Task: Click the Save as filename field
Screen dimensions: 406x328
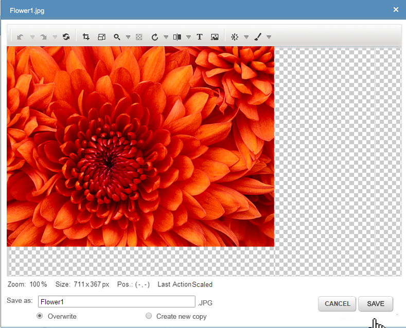Action: point(116,302)
